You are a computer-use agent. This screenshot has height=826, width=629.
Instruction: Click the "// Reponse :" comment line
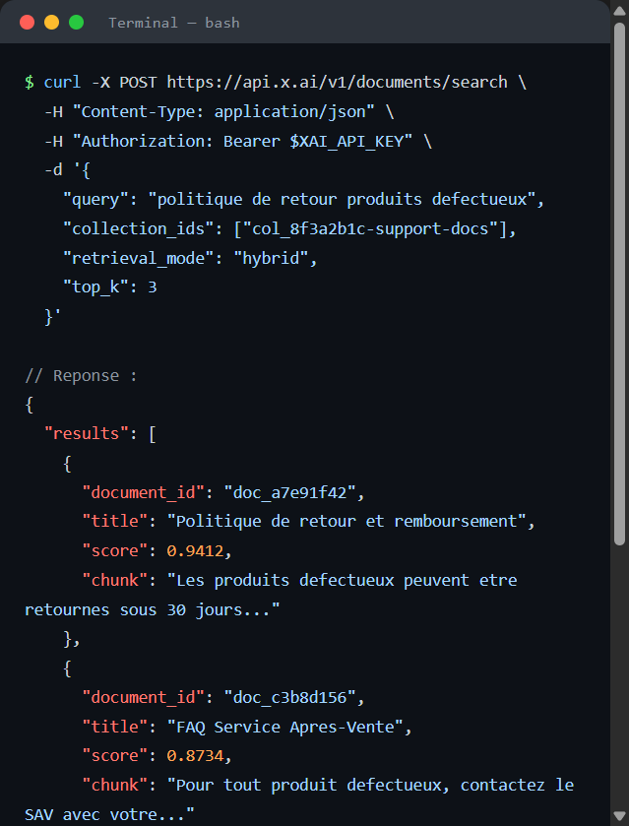coord(81,376)
